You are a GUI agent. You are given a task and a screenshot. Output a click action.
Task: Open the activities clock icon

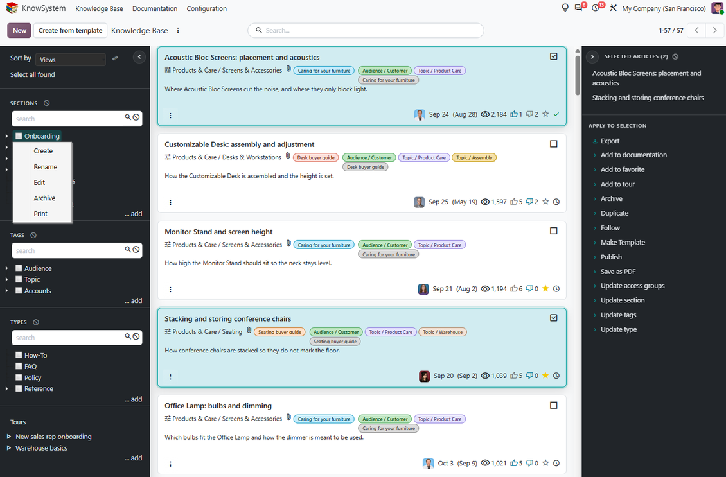coord(596,8)
